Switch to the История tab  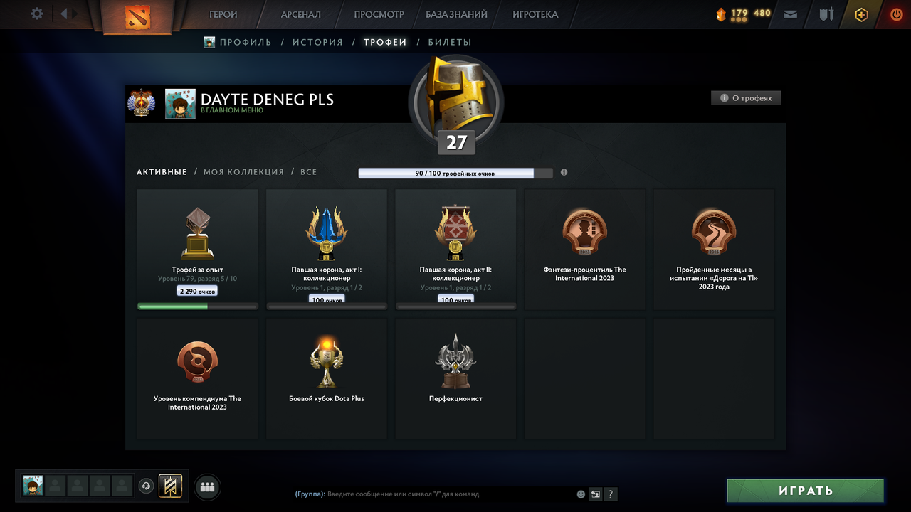click(317, 42)
